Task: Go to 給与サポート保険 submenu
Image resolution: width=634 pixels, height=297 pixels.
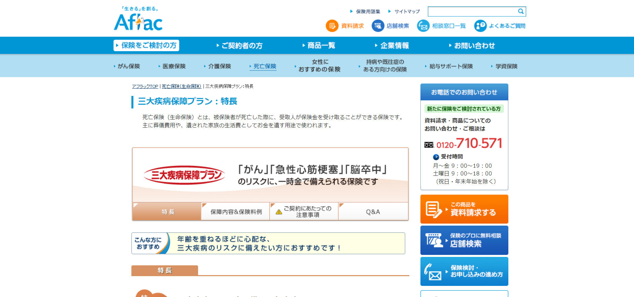Action: click(449, 66)
